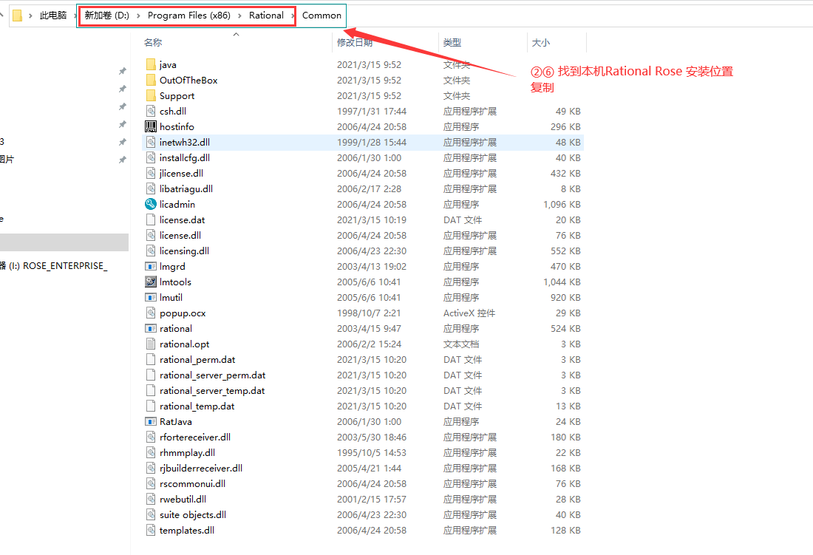
Task: Sort by 名称 column header
Action: [153, 42]
